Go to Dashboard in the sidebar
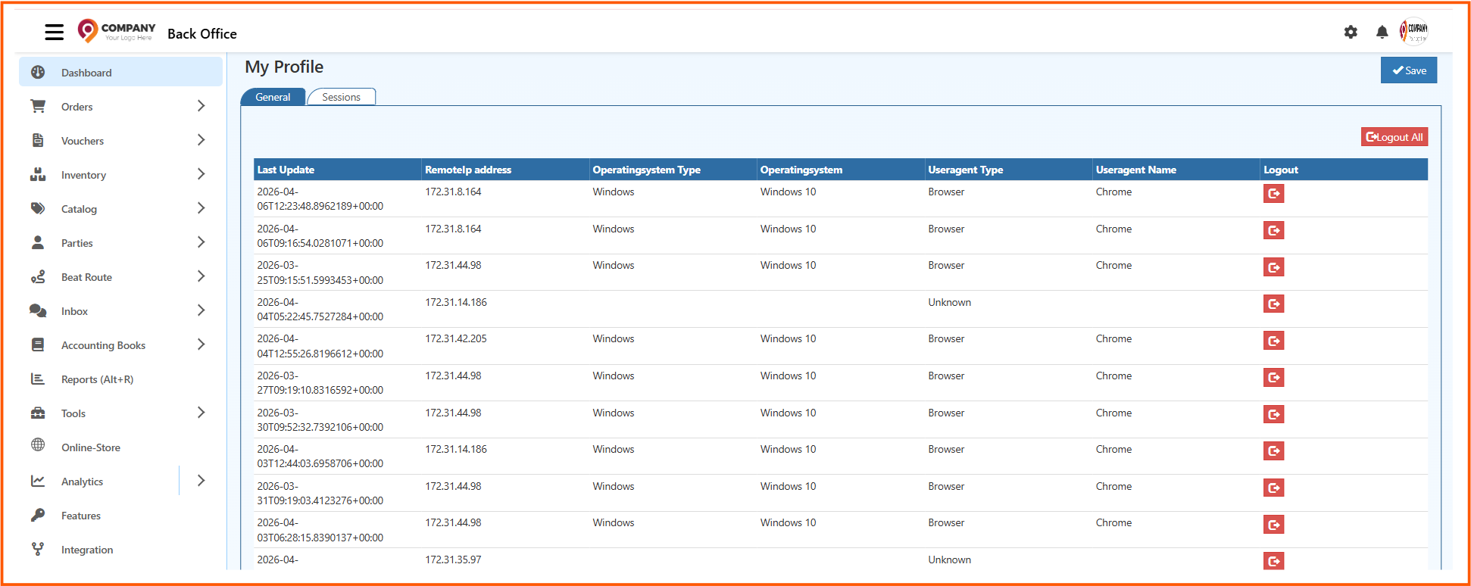 pyautogui.click(x=86, y=73)
